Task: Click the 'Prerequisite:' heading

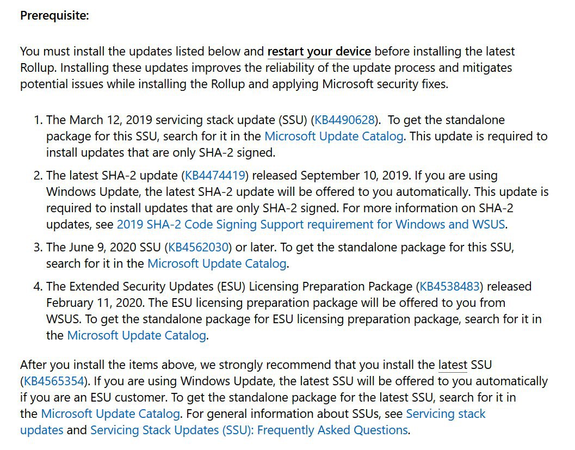Action: pyautogui.click(x=54, y=16)
